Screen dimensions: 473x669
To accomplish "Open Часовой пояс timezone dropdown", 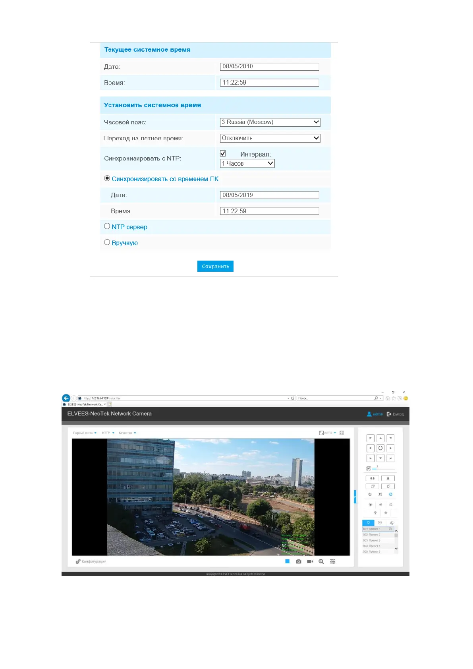I will point(270,122).
